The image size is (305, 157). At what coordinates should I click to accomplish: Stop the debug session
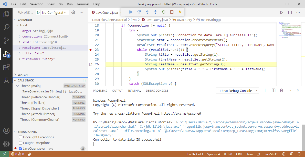click(x=172, y=12)
